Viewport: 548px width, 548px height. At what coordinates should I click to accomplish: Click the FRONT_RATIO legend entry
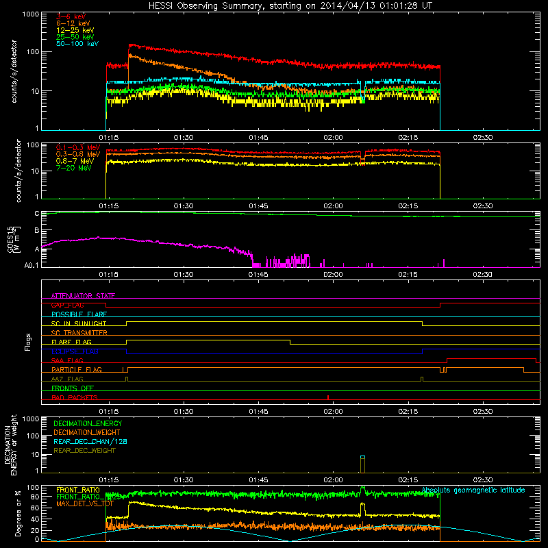[78, 490]
